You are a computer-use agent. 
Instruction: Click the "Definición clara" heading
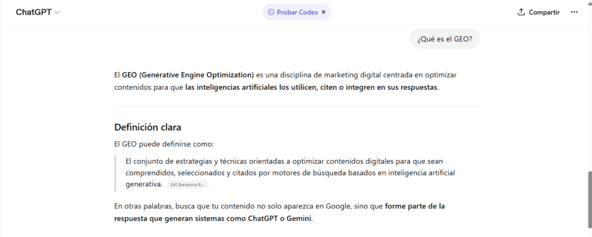pyautogui.click(x=148, y=127)
